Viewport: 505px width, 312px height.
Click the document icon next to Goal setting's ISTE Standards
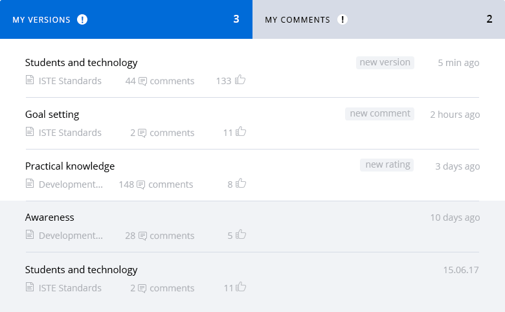(30, 131)
